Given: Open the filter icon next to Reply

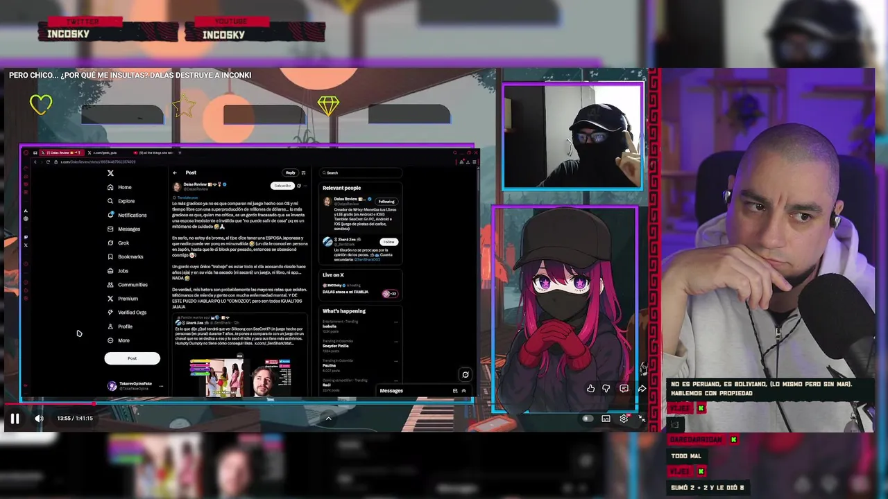Looking at the screenshot, I should click(303, 173).
